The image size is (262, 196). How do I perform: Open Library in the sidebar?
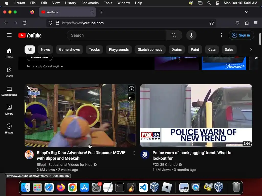tap(9, 110)
